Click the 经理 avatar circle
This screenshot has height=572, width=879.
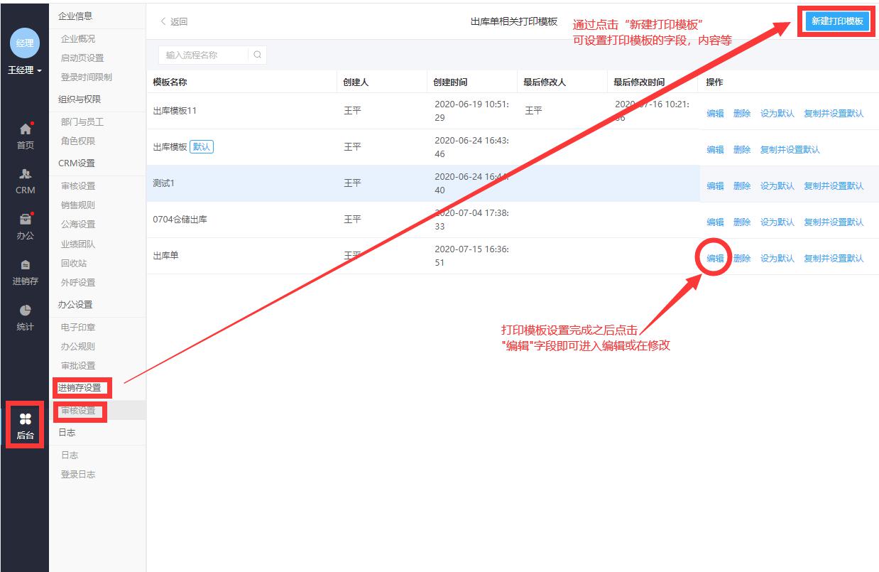pos(25,43)
